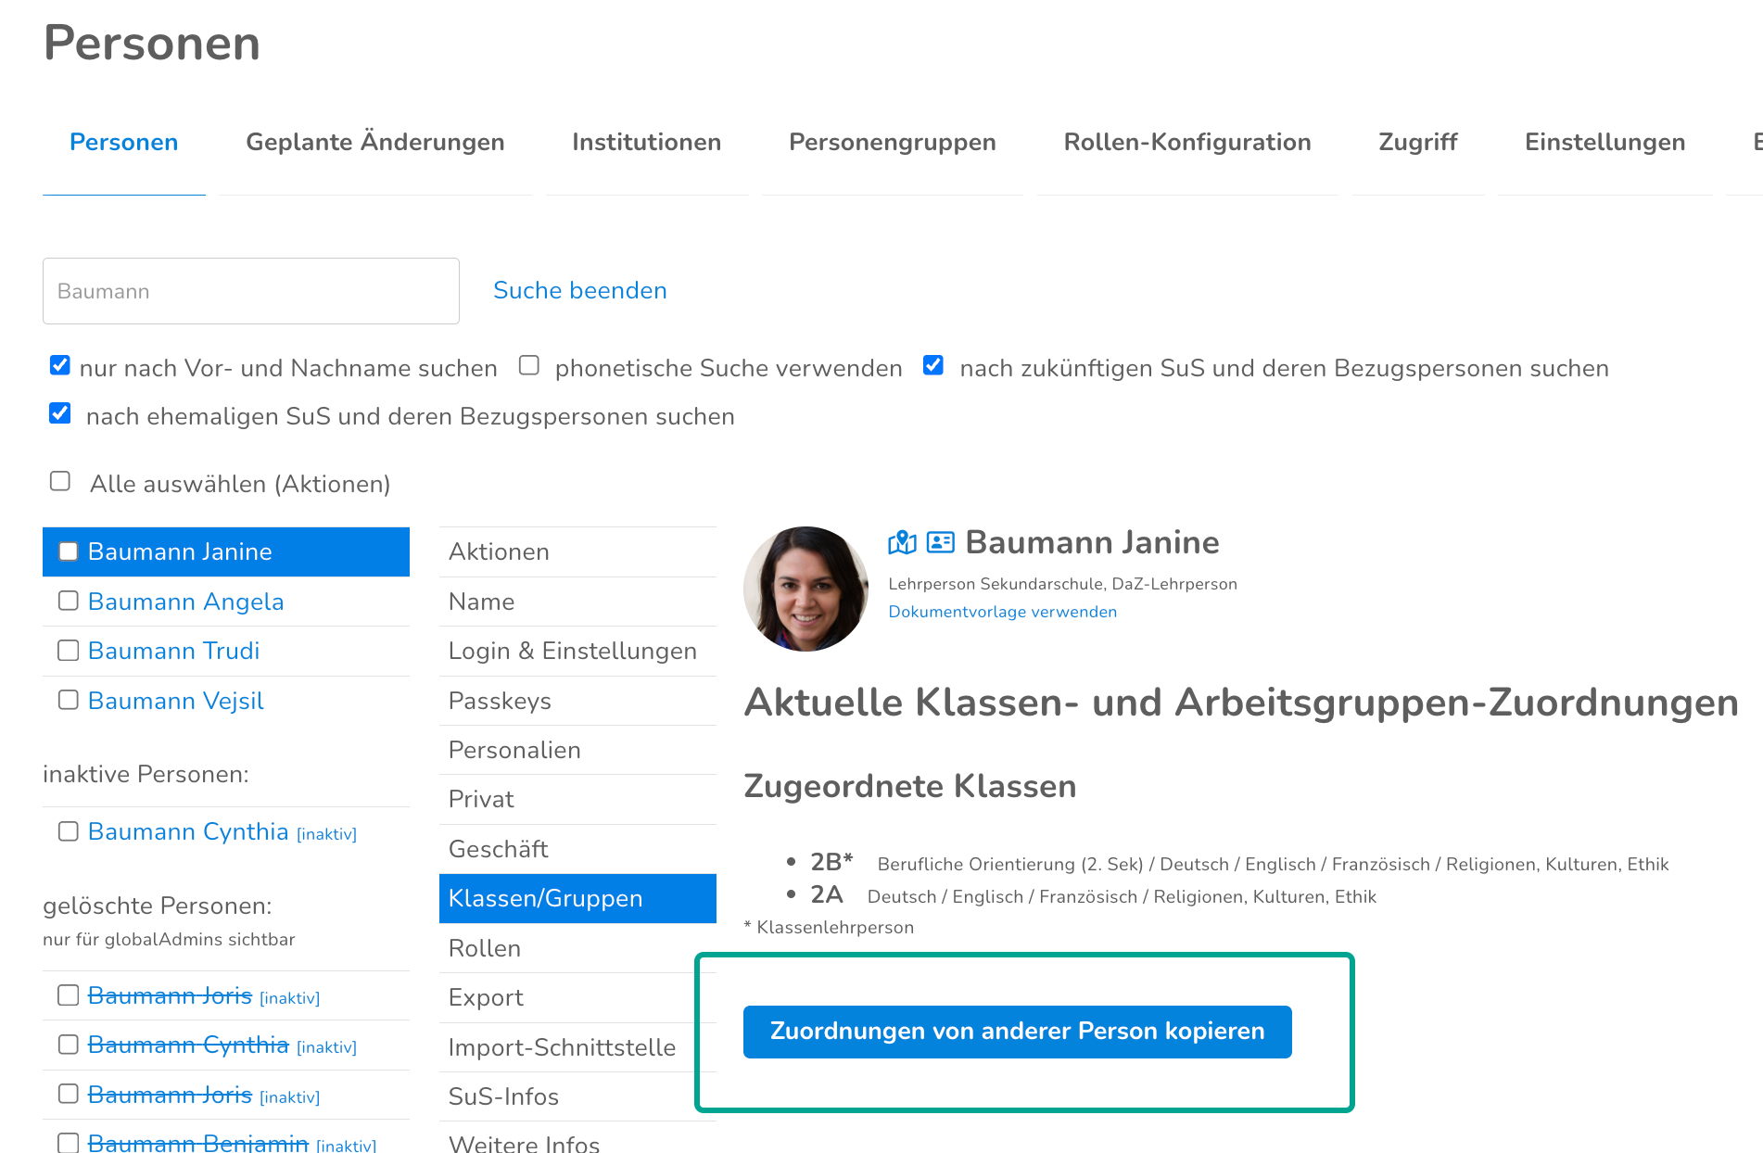The height and width of the screenshot is (1153, 1763).
Task: Select deleted person Baumann Benjamin
Action: tap(198, 1143)
